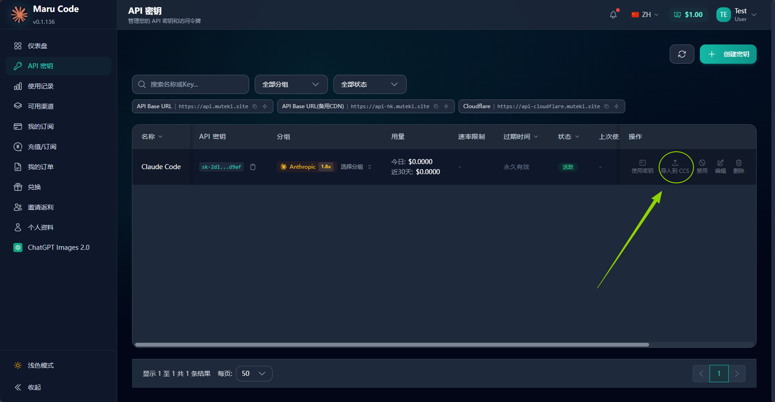
Task: Open the 全部分组 filter dropdown
Action: click(x=291, y=84)
